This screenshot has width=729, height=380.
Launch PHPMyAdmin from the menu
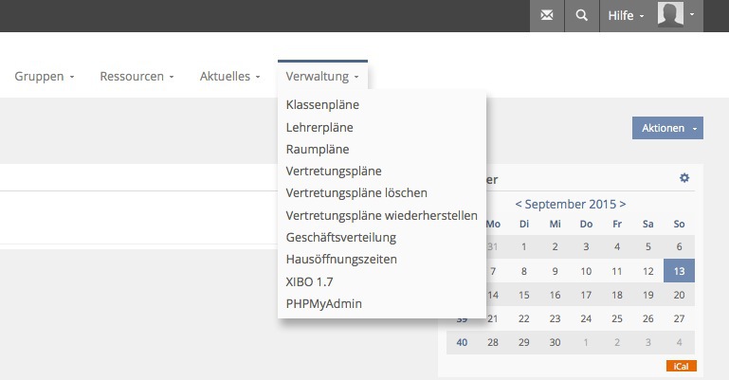tap(324, 303)
